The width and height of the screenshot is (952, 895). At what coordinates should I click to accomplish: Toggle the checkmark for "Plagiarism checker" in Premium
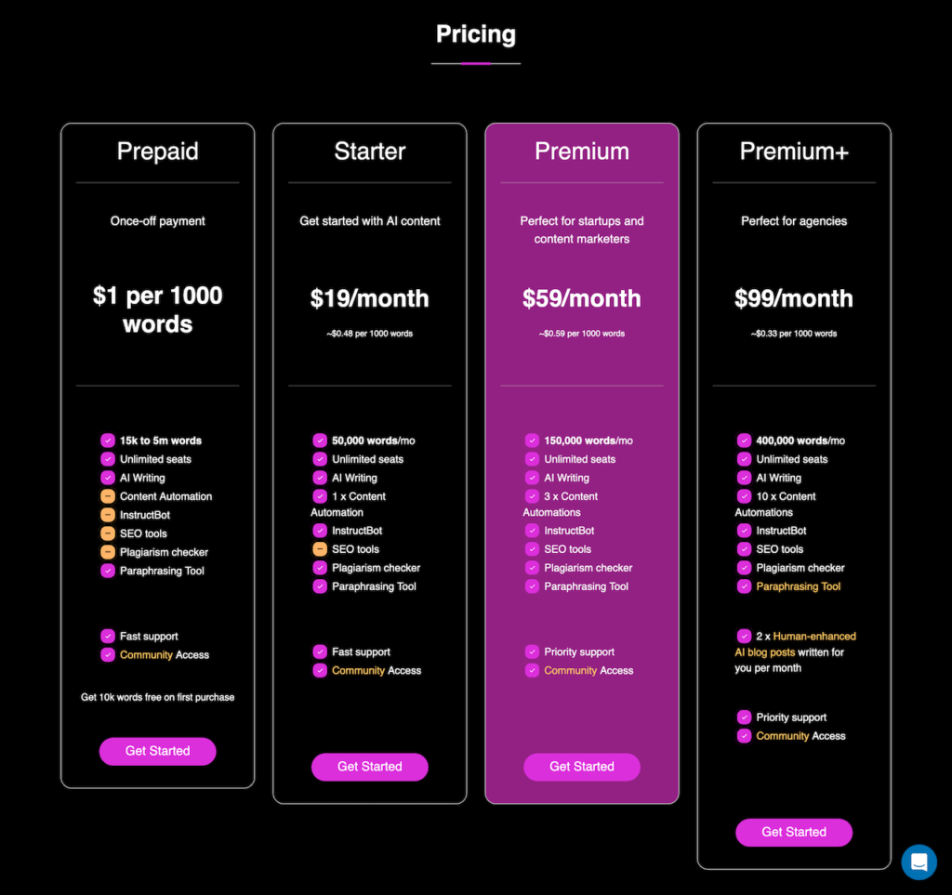532,568
